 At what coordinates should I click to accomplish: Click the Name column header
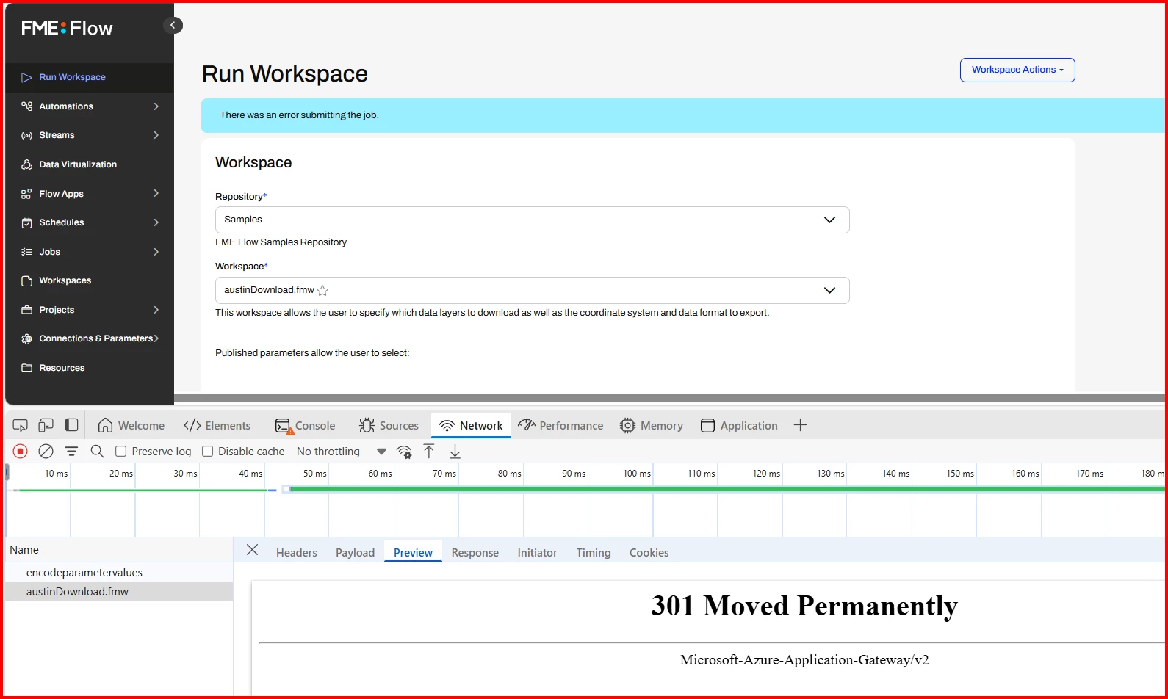coord(119,550)
